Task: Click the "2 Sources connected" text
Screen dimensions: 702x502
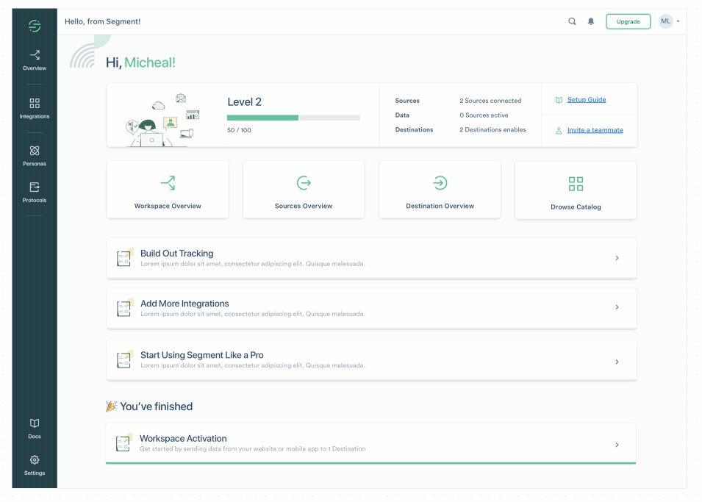Action: 490,101
